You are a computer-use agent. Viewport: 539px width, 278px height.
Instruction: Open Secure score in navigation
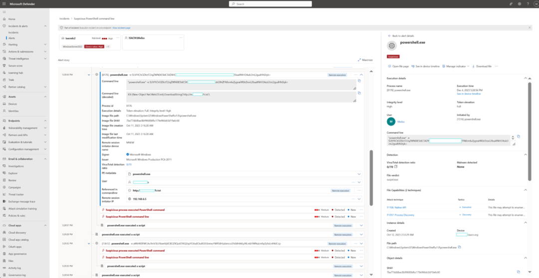point(14,66)
